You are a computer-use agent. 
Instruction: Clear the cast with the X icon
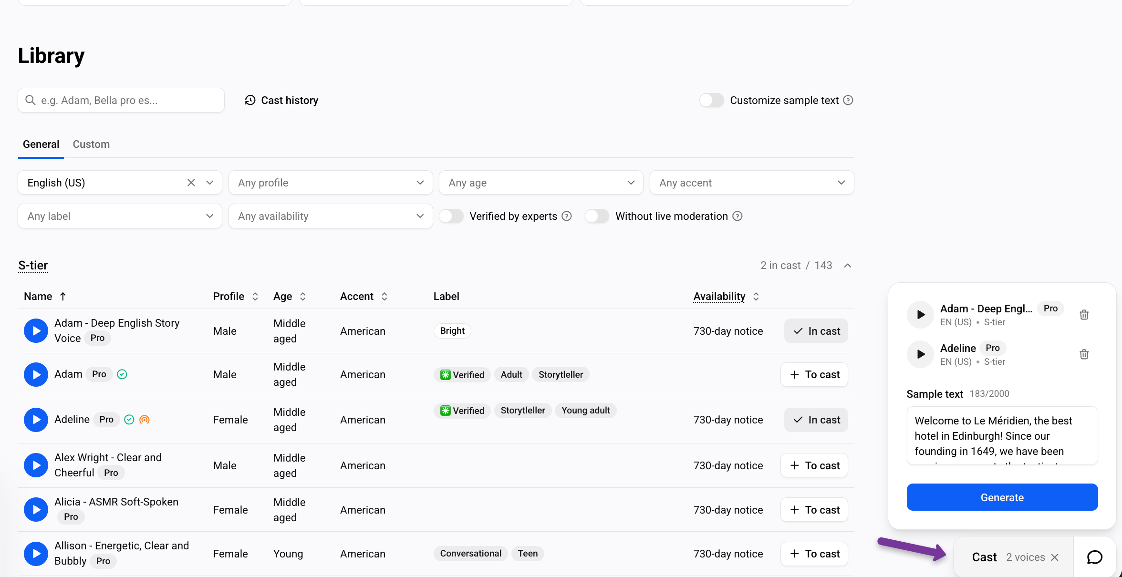1055,557
